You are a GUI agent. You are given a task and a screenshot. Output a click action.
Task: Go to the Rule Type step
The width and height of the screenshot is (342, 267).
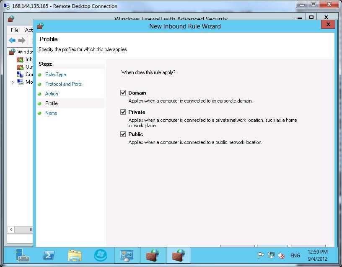coord(55,74)
